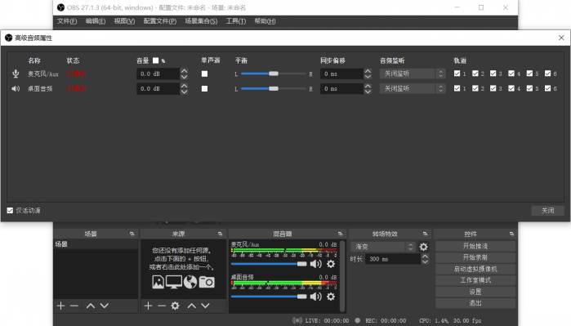Image resolution: width=571 pixels, height=326 pixels.
Task: Click the speaker icon for 桌面音频 row
Action: pos(16,88)
